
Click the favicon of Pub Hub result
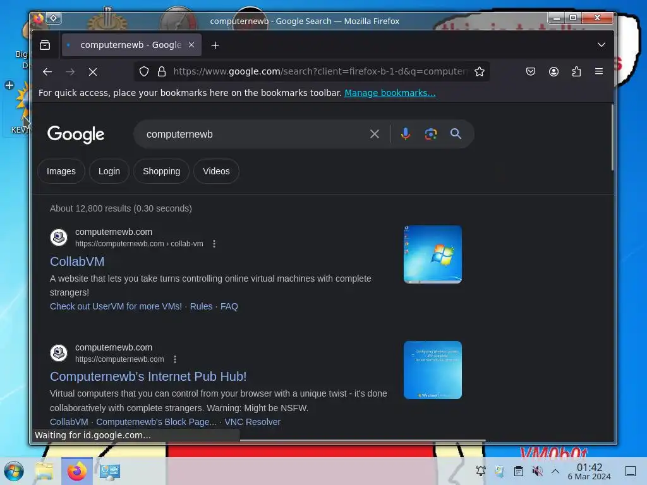tap(59, 353)
